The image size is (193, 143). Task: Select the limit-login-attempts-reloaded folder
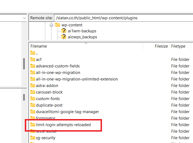pos(63,125)
